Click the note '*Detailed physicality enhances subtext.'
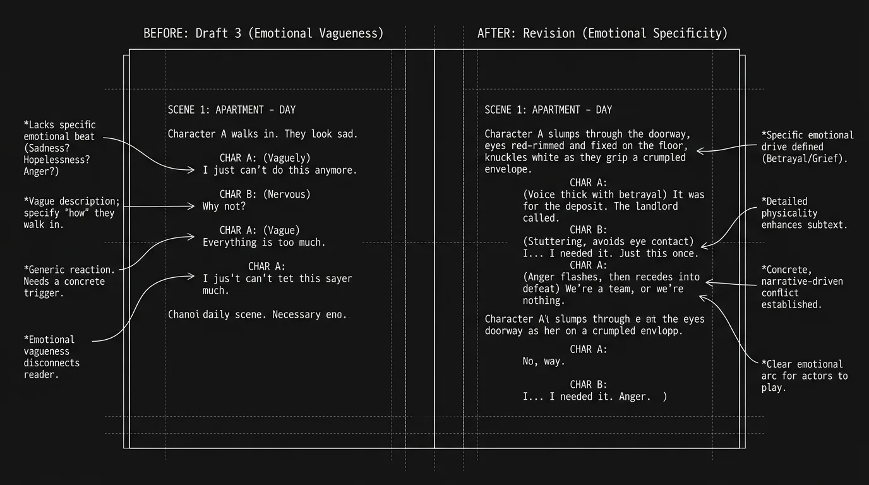Image resolution: width=869 pixels, height=485 pixels. click(x=804, y=213)
